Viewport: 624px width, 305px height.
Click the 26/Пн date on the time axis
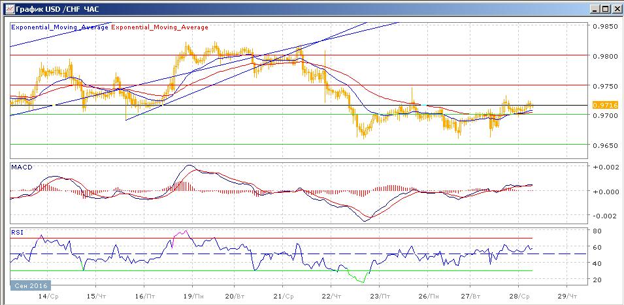(427, 295)
